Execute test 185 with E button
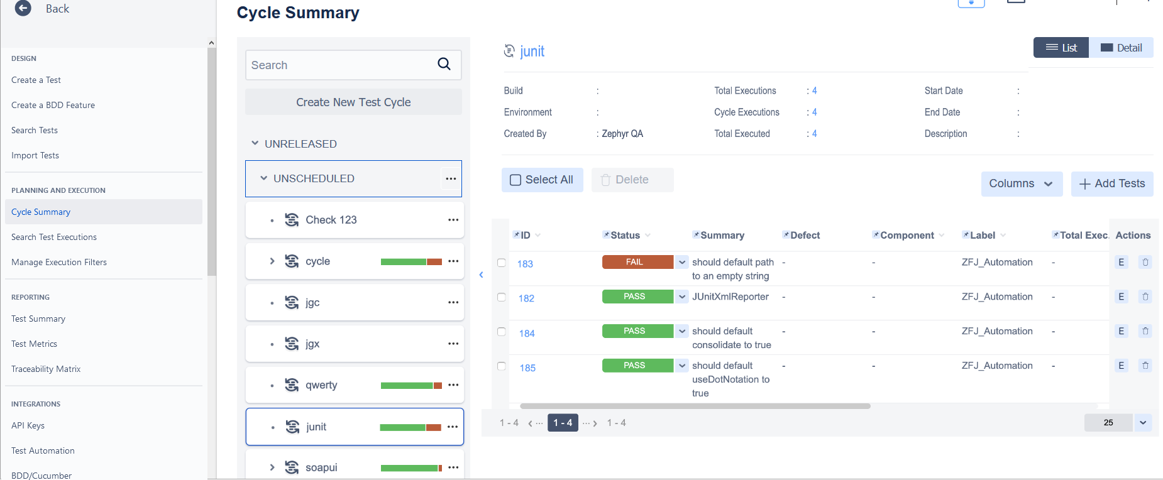The image size is (1163, 480). click(1121, 366)
